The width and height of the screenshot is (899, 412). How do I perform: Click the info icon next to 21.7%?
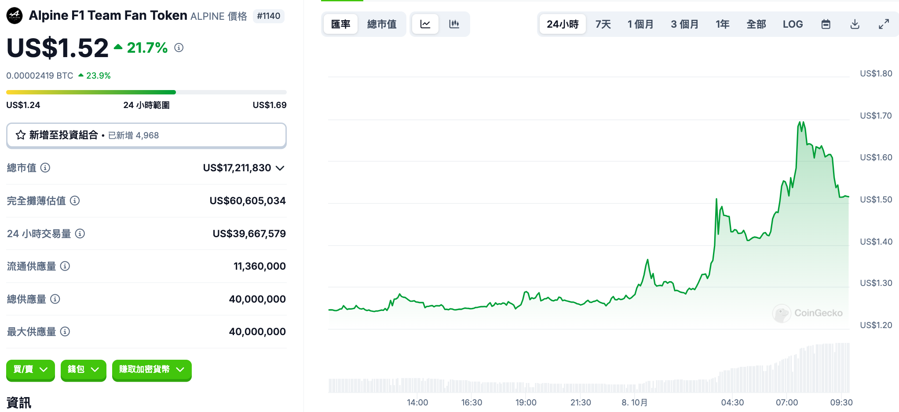pyautogui.click(x=179, y=47)
